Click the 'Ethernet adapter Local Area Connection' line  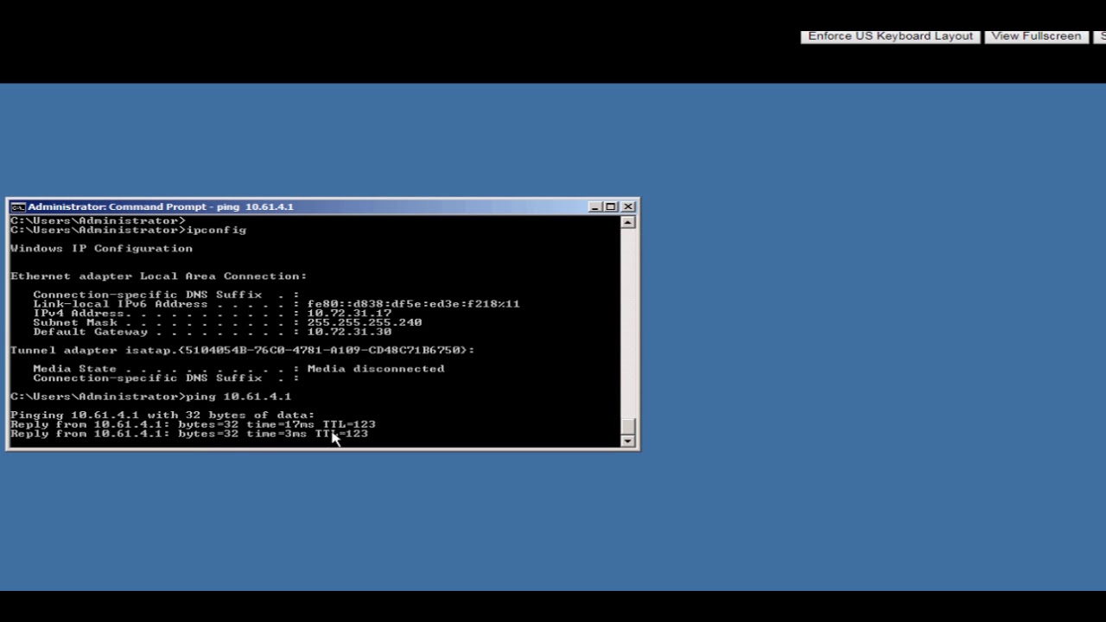point(159,276)
